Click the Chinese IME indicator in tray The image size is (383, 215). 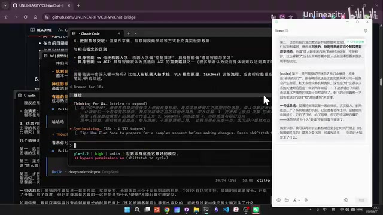[324, 210]
